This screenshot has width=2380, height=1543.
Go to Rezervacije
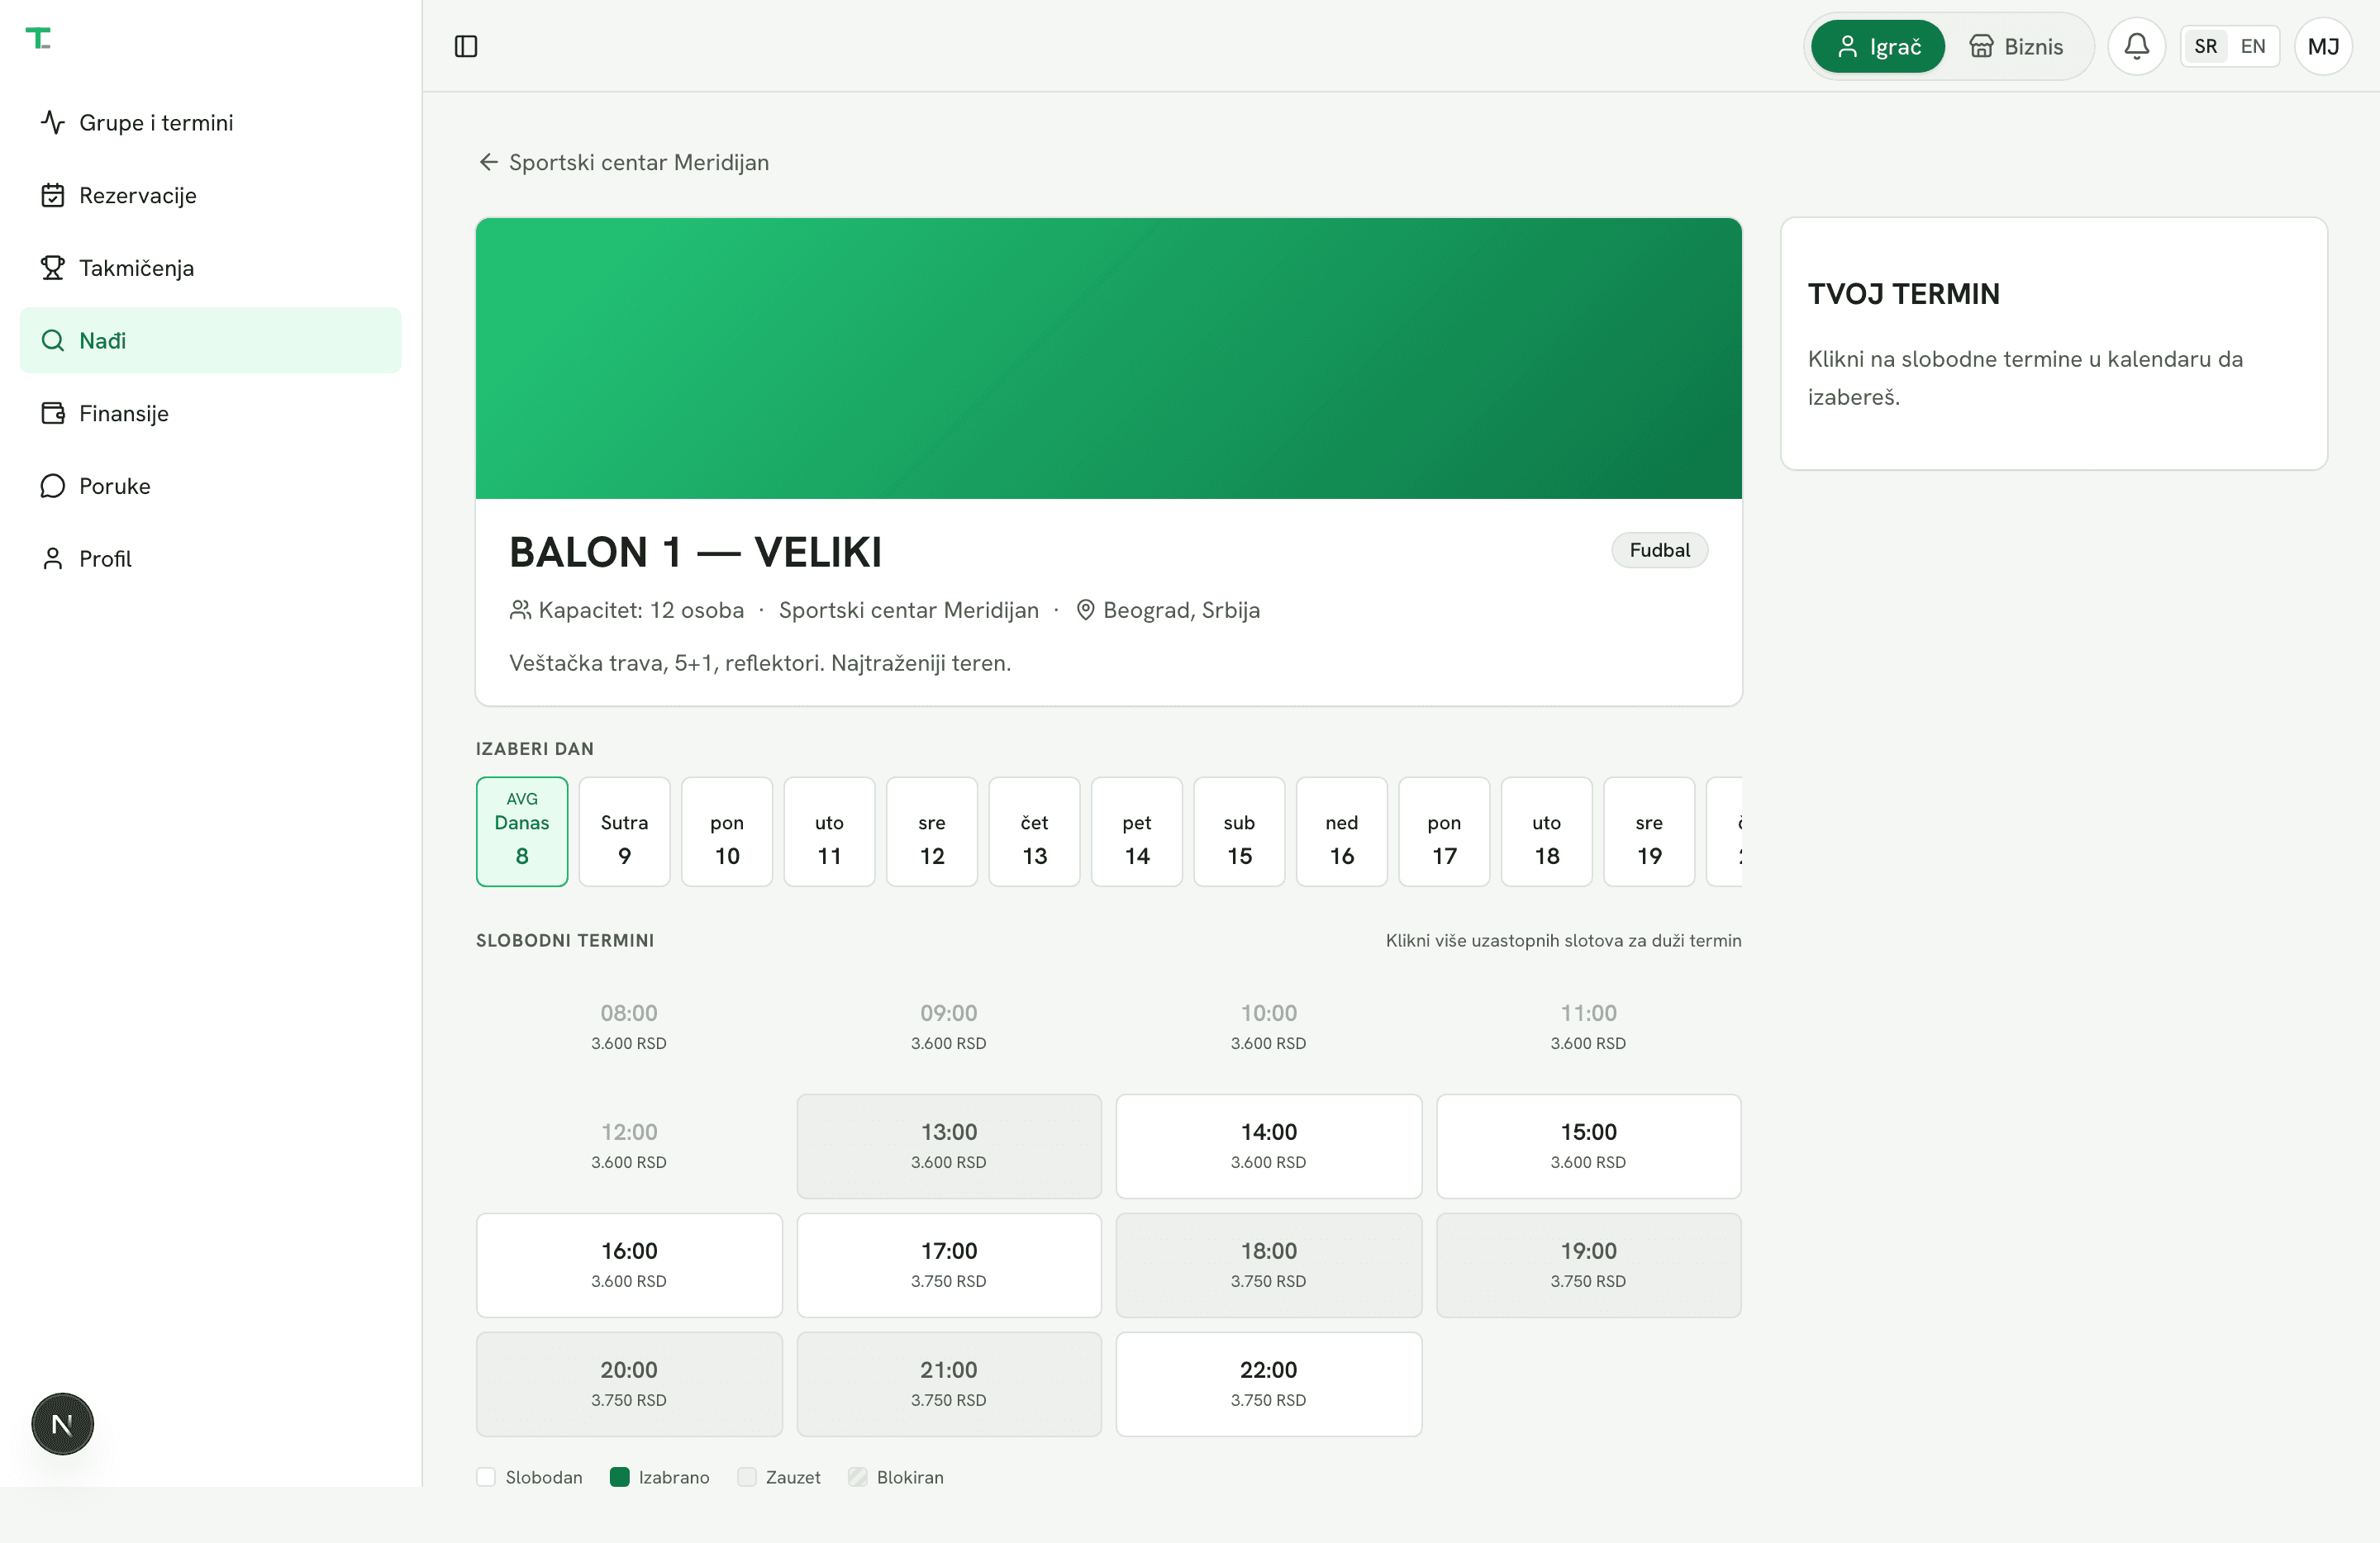click(x=210, y=195)
